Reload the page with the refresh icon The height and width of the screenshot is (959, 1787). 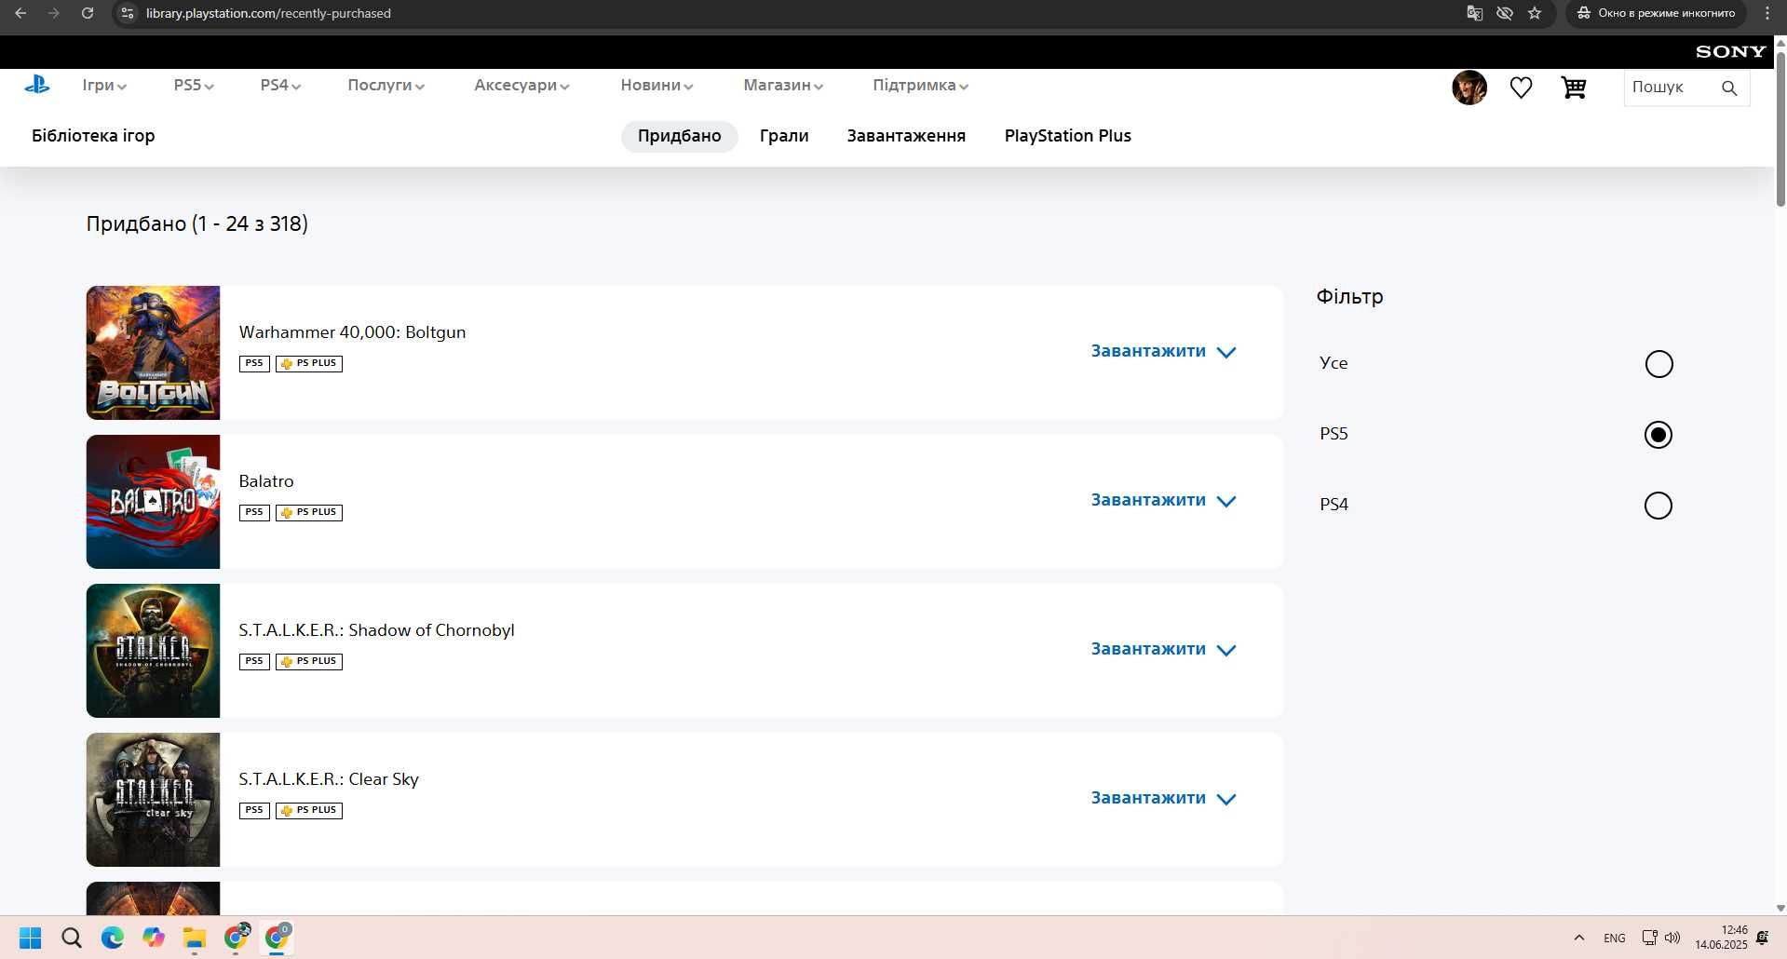[x=88, y=13]
